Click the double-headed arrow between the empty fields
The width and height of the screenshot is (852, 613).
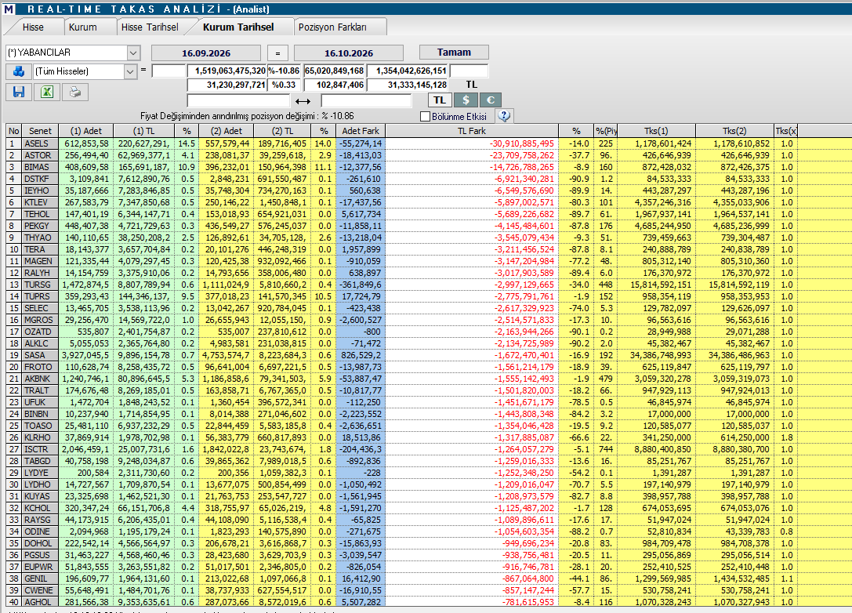[303, 101]
